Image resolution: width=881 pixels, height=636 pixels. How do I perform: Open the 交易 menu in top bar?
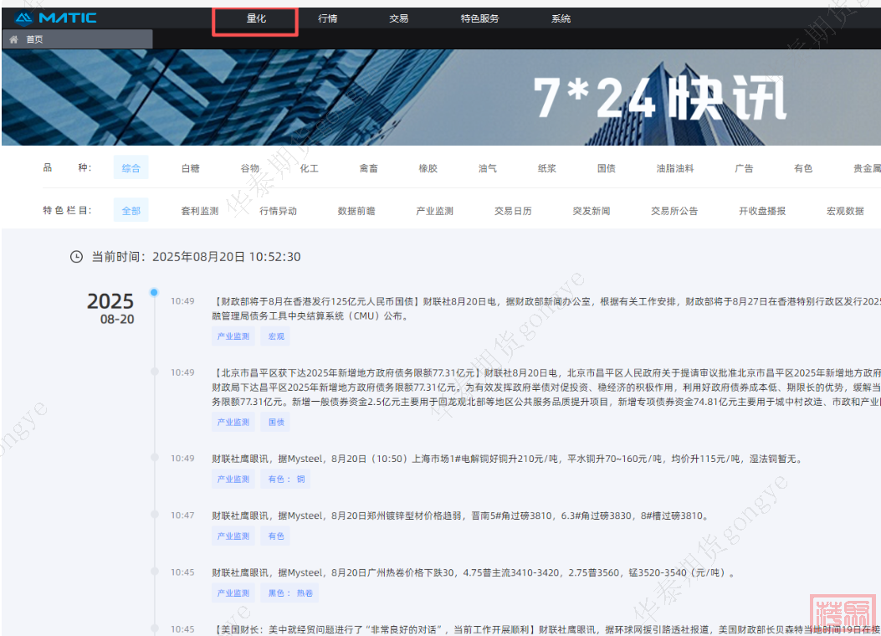(399, 18)
